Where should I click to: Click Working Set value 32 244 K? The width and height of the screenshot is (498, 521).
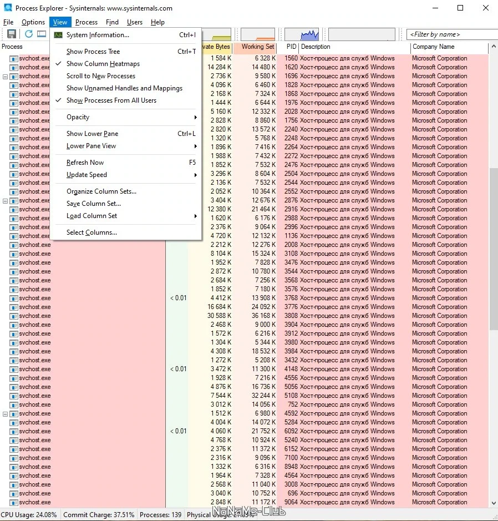[263, 396]
